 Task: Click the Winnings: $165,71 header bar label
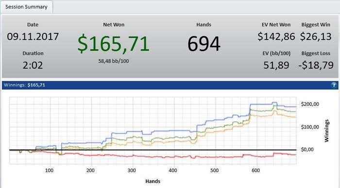coord(24,85)
